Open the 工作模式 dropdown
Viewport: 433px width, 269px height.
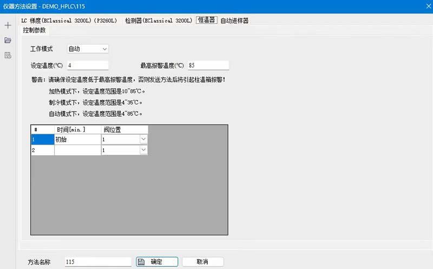[88, 49]
